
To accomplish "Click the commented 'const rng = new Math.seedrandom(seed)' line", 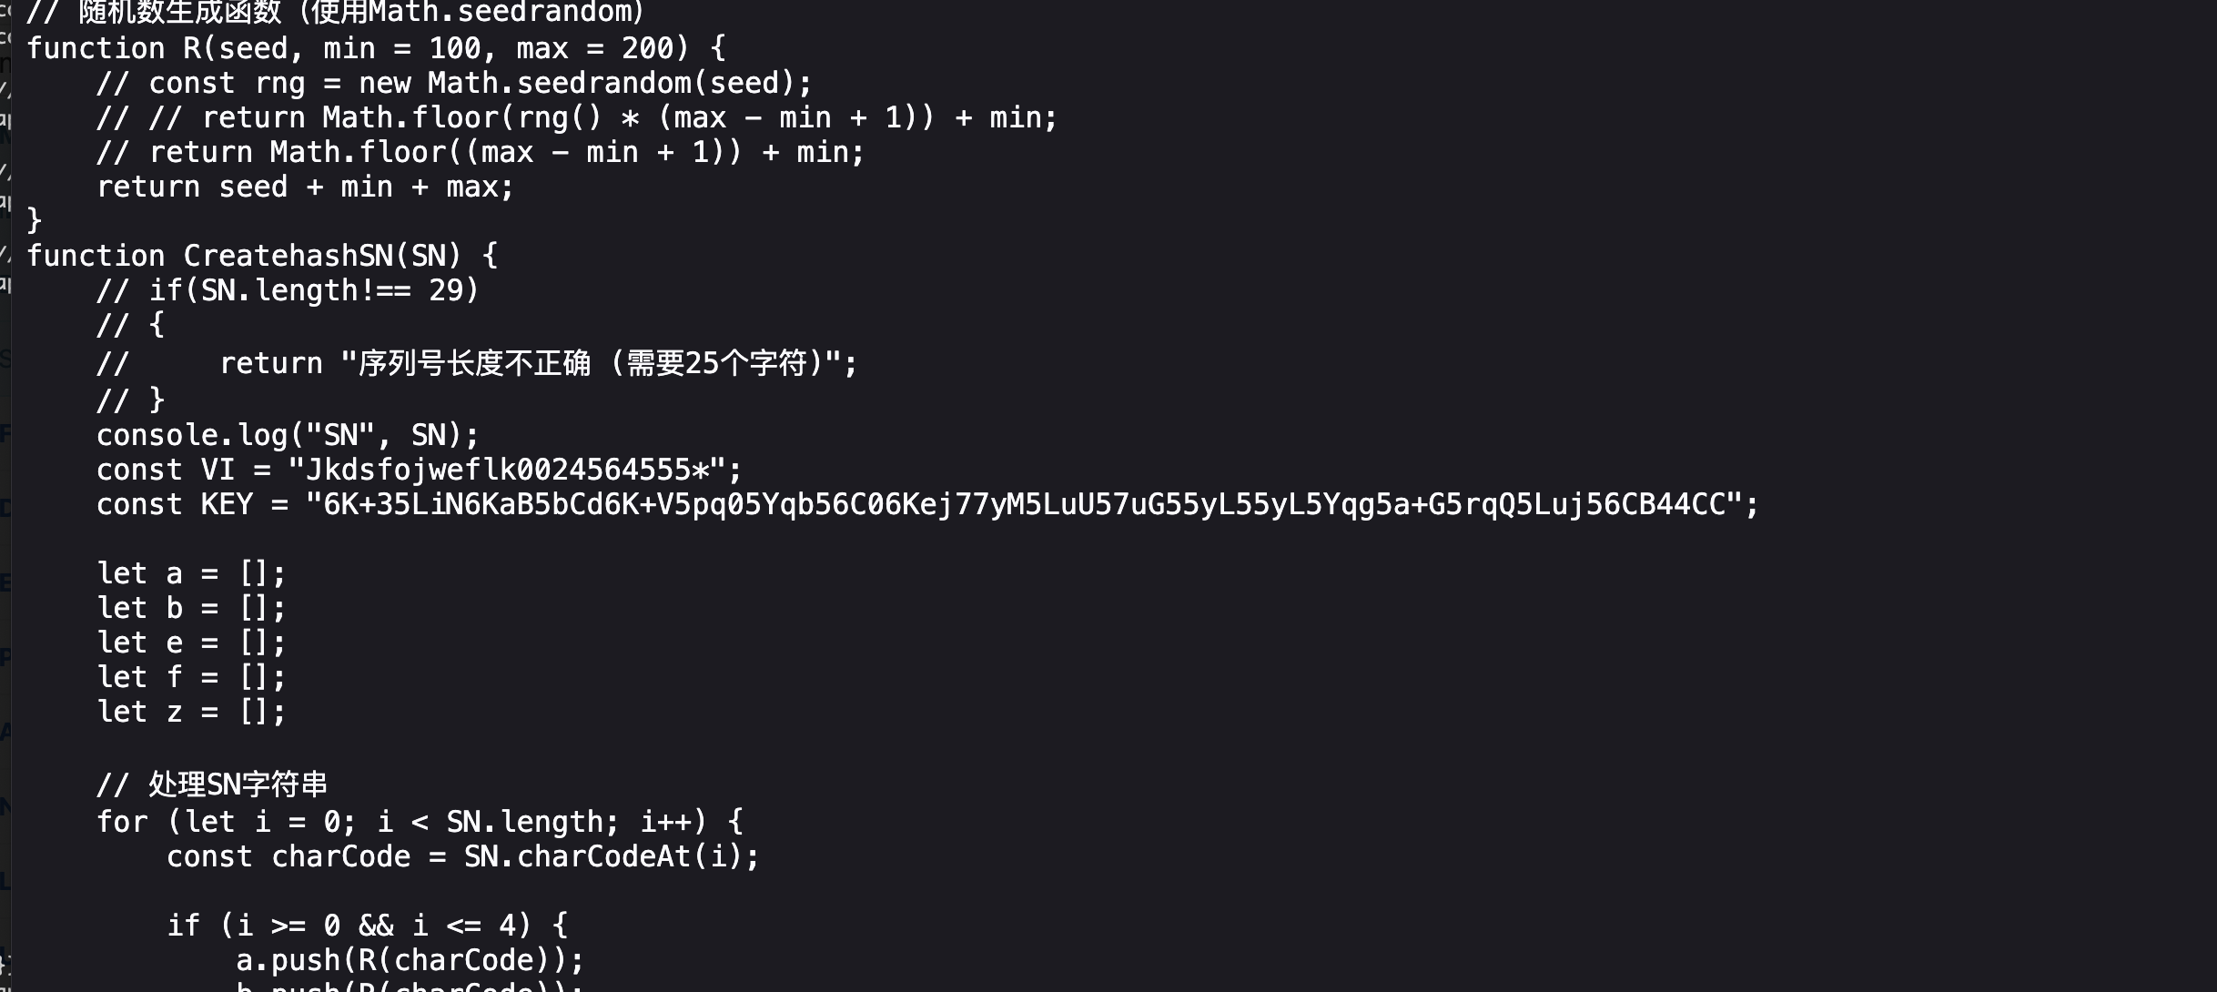I will [454, 83].
